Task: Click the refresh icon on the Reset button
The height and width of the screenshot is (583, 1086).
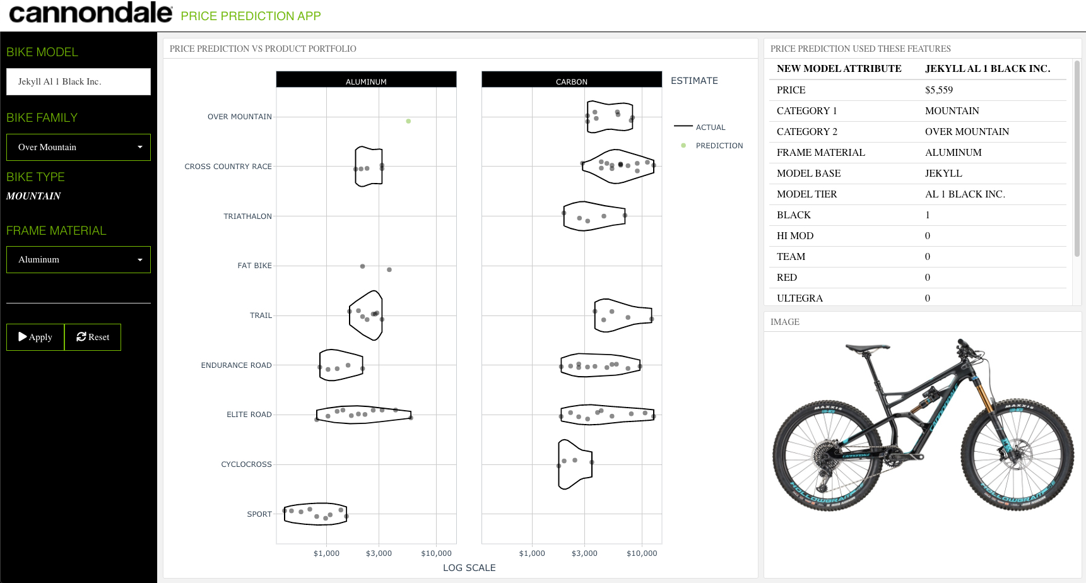Action: click(81, 336)
